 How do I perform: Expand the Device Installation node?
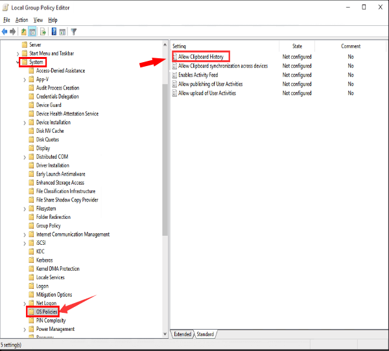pos(25,122)
